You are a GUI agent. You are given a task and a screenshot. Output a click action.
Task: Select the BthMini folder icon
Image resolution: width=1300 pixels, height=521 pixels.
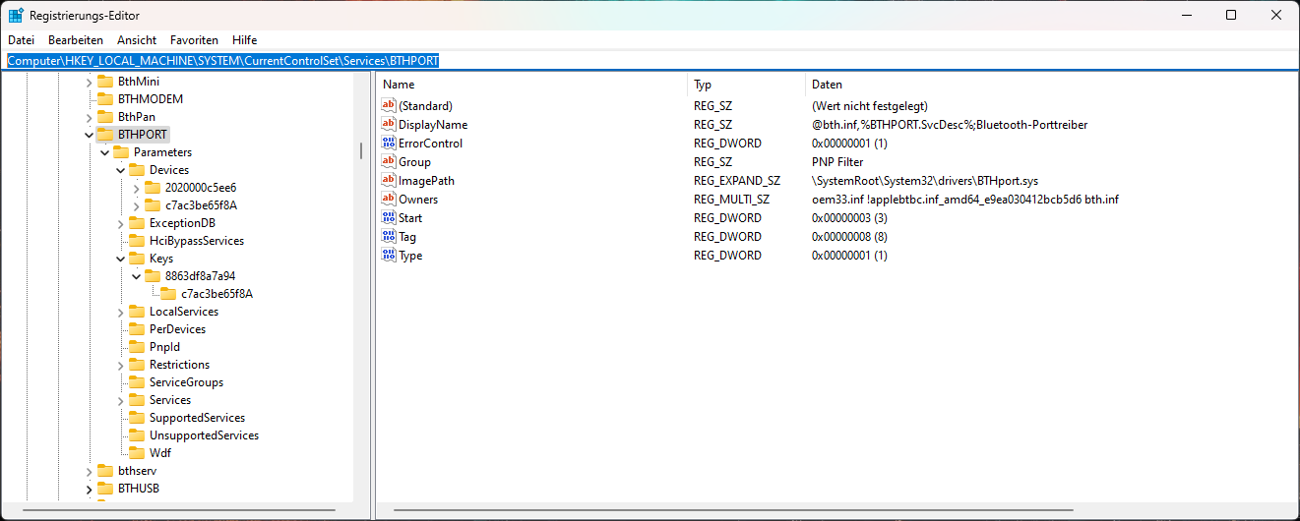click(x=105, y=82)
